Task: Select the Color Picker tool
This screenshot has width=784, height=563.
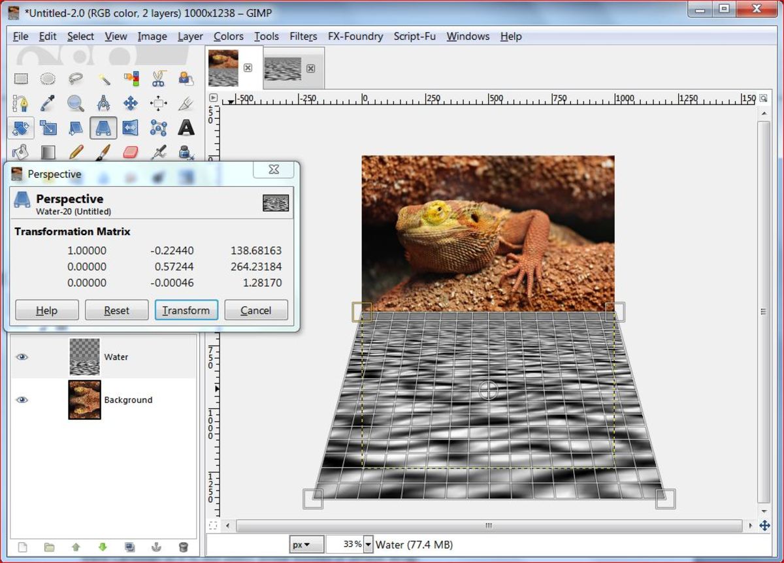Action: (49, 103)
